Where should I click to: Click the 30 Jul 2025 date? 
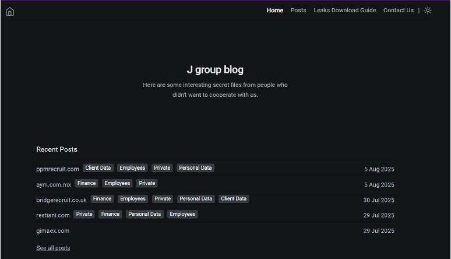pos(379,200)
